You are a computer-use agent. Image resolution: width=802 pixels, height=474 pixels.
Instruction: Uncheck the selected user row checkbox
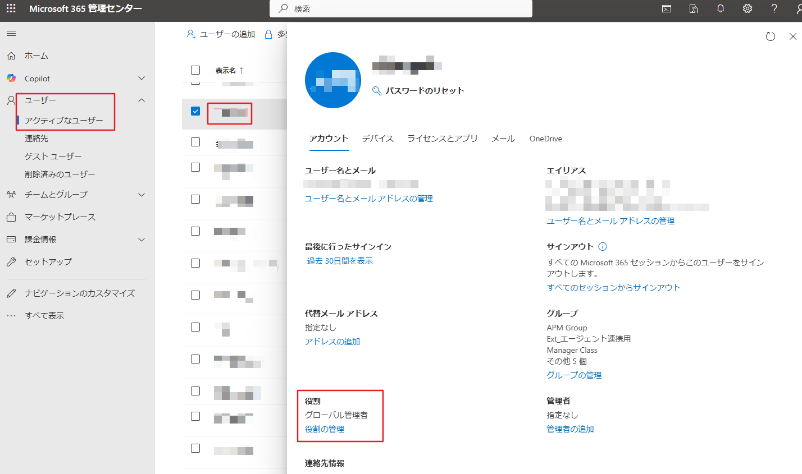point(195,111)
